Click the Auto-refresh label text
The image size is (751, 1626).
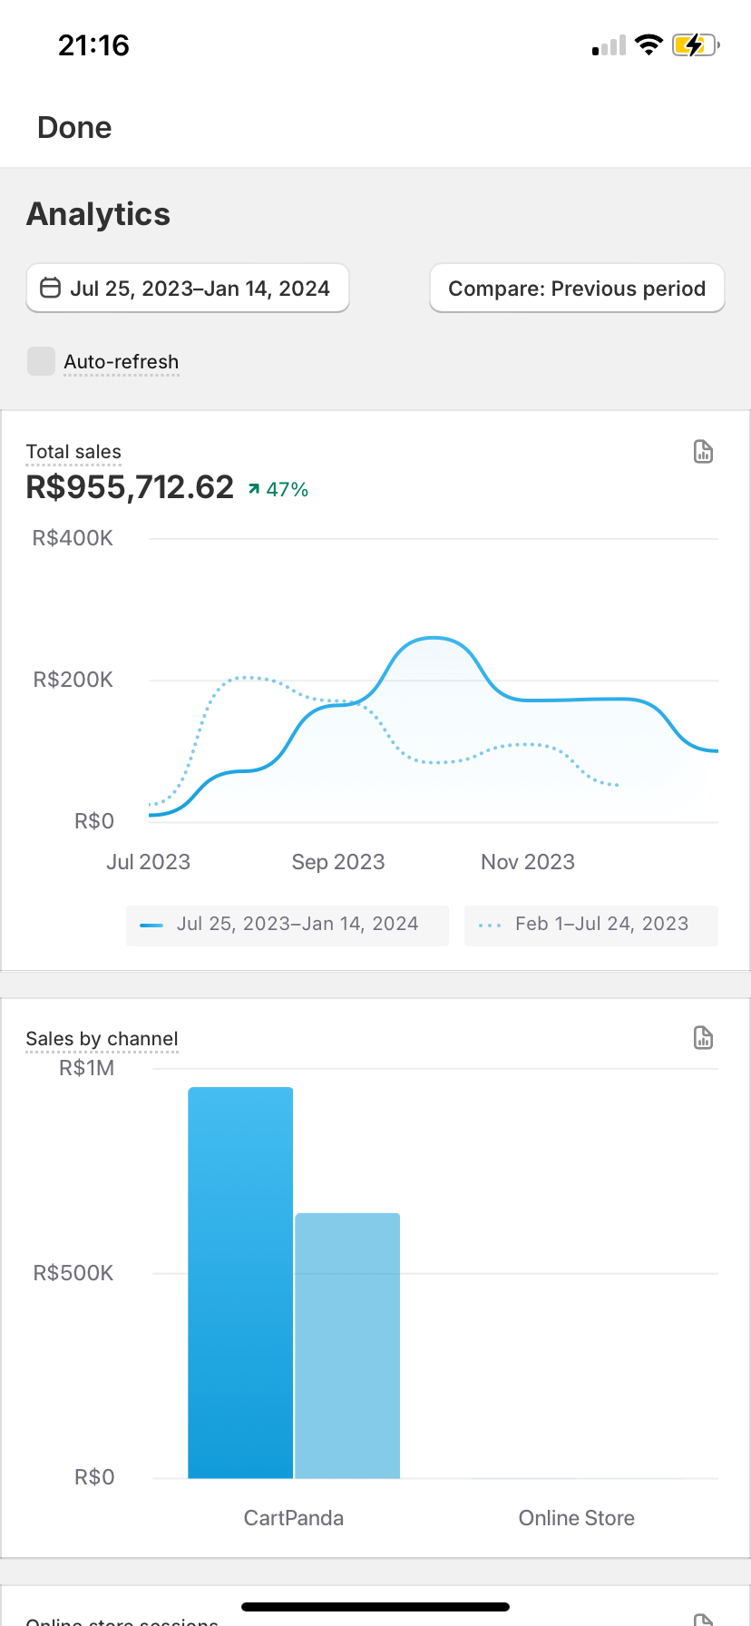click(122, 362)
